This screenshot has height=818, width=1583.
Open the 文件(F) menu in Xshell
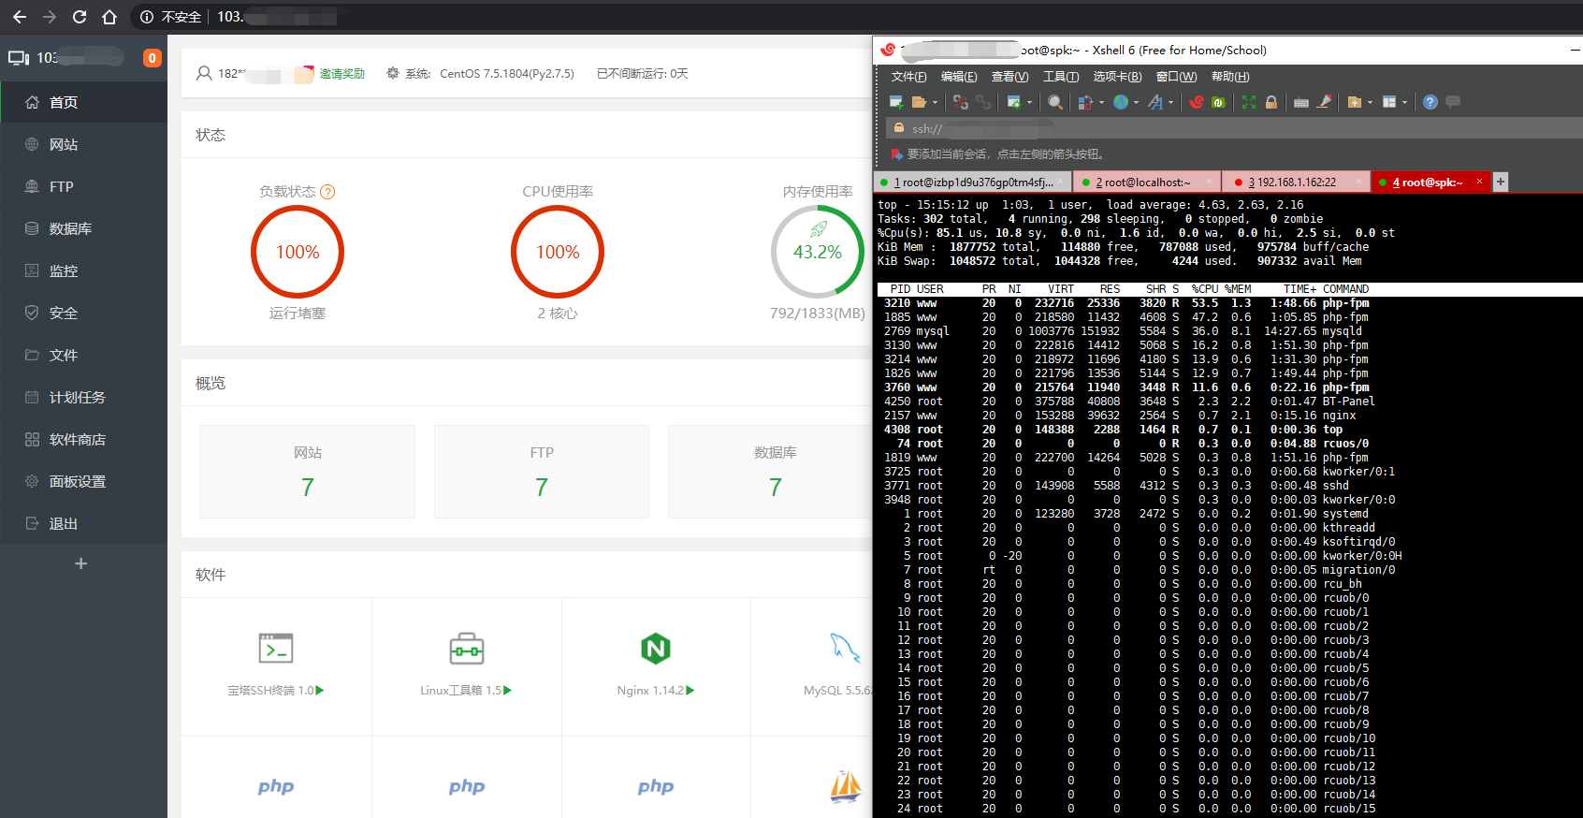click(x=908, y=77)
